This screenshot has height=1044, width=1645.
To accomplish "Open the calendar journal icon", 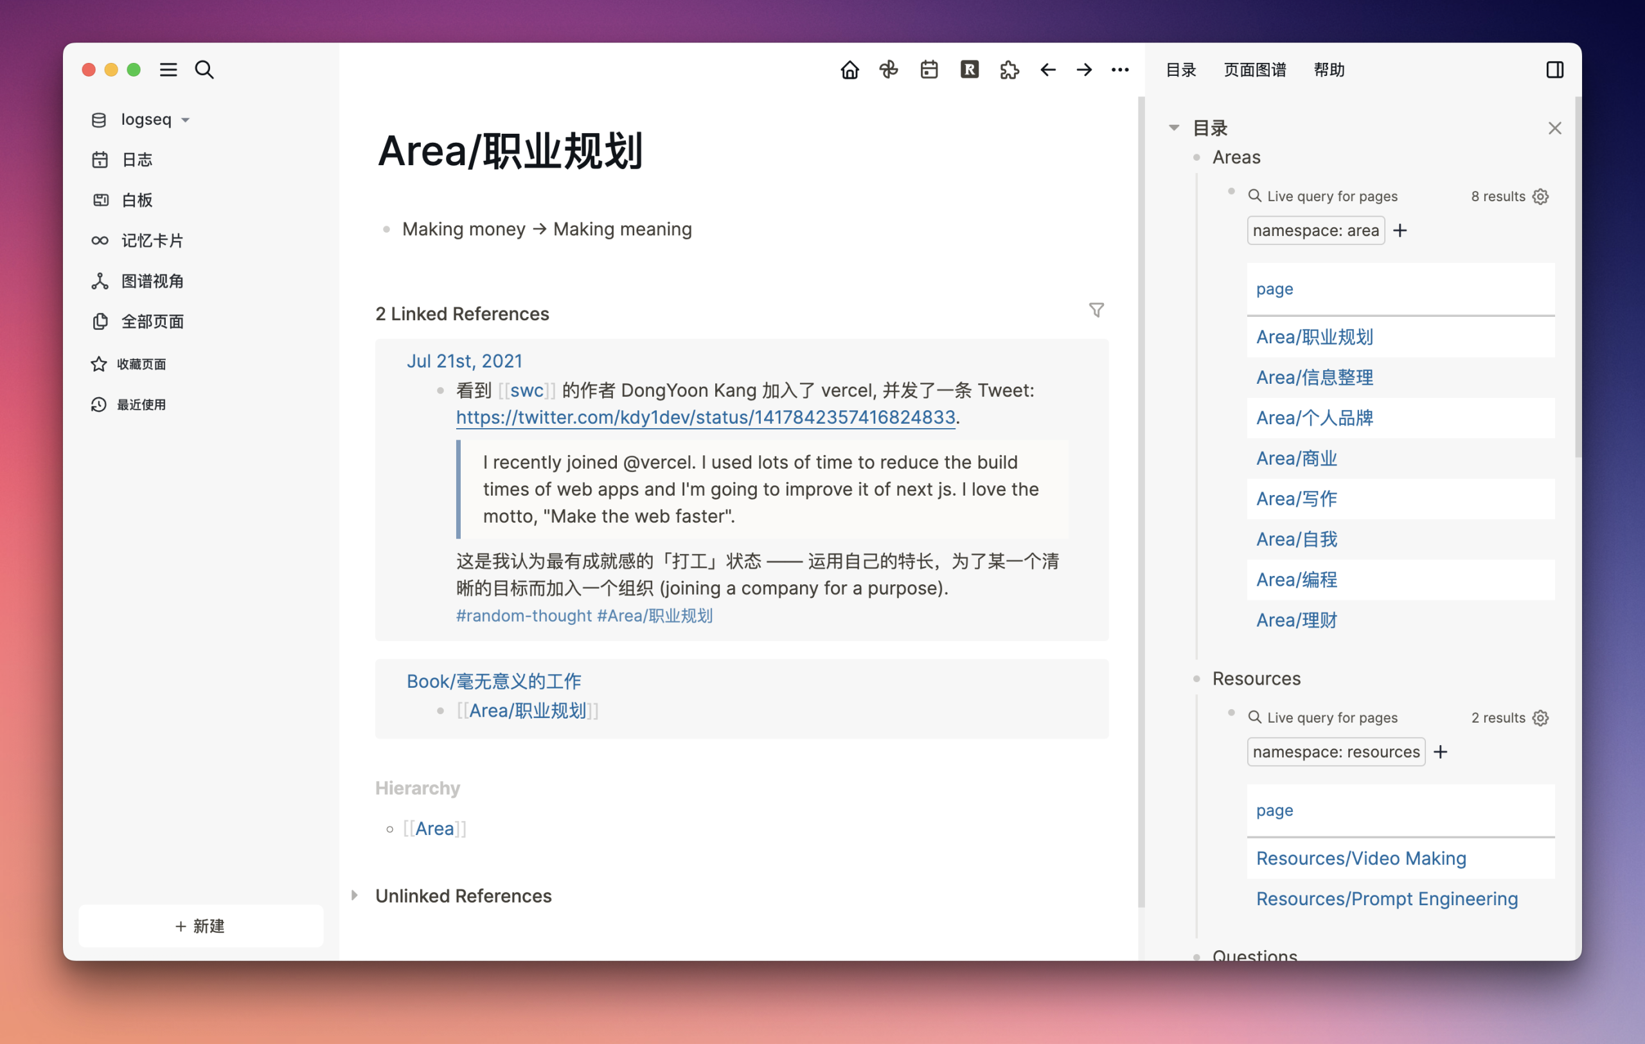I will (929, 69).
